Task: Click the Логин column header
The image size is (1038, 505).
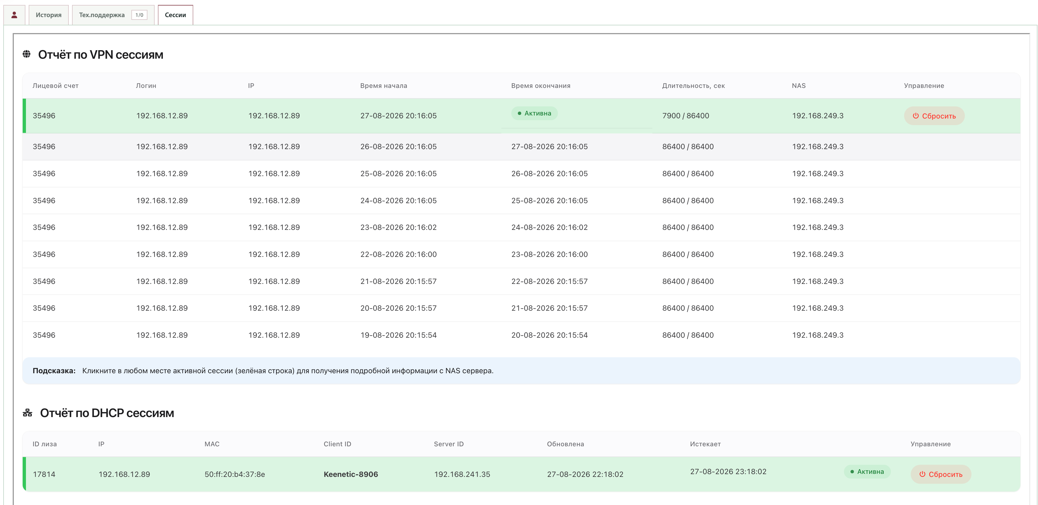Action: point(146,86)
